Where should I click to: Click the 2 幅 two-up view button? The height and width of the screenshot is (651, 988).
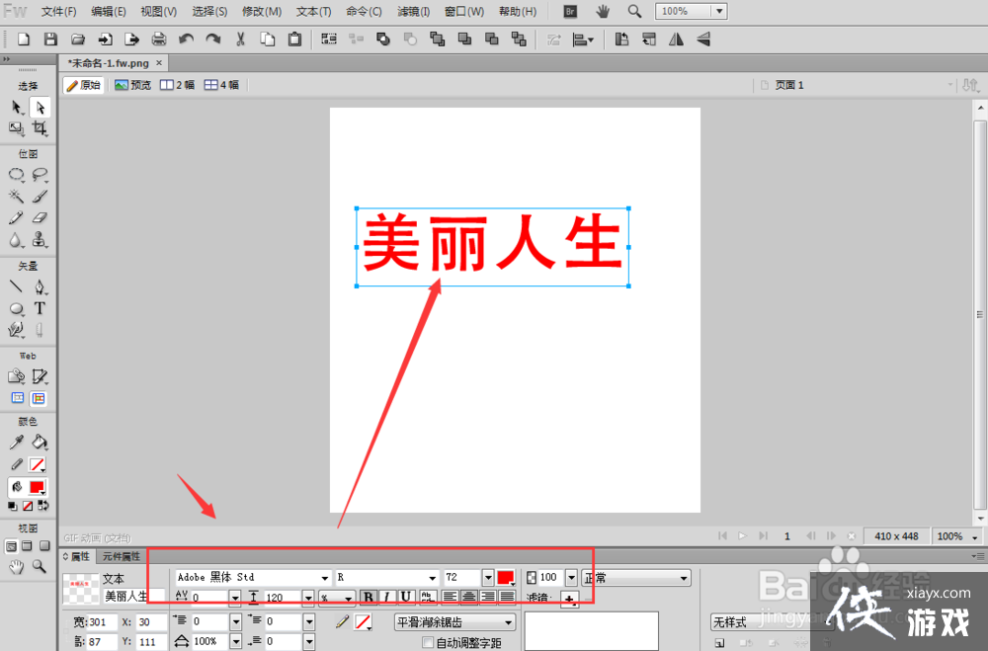click(178, 85)
